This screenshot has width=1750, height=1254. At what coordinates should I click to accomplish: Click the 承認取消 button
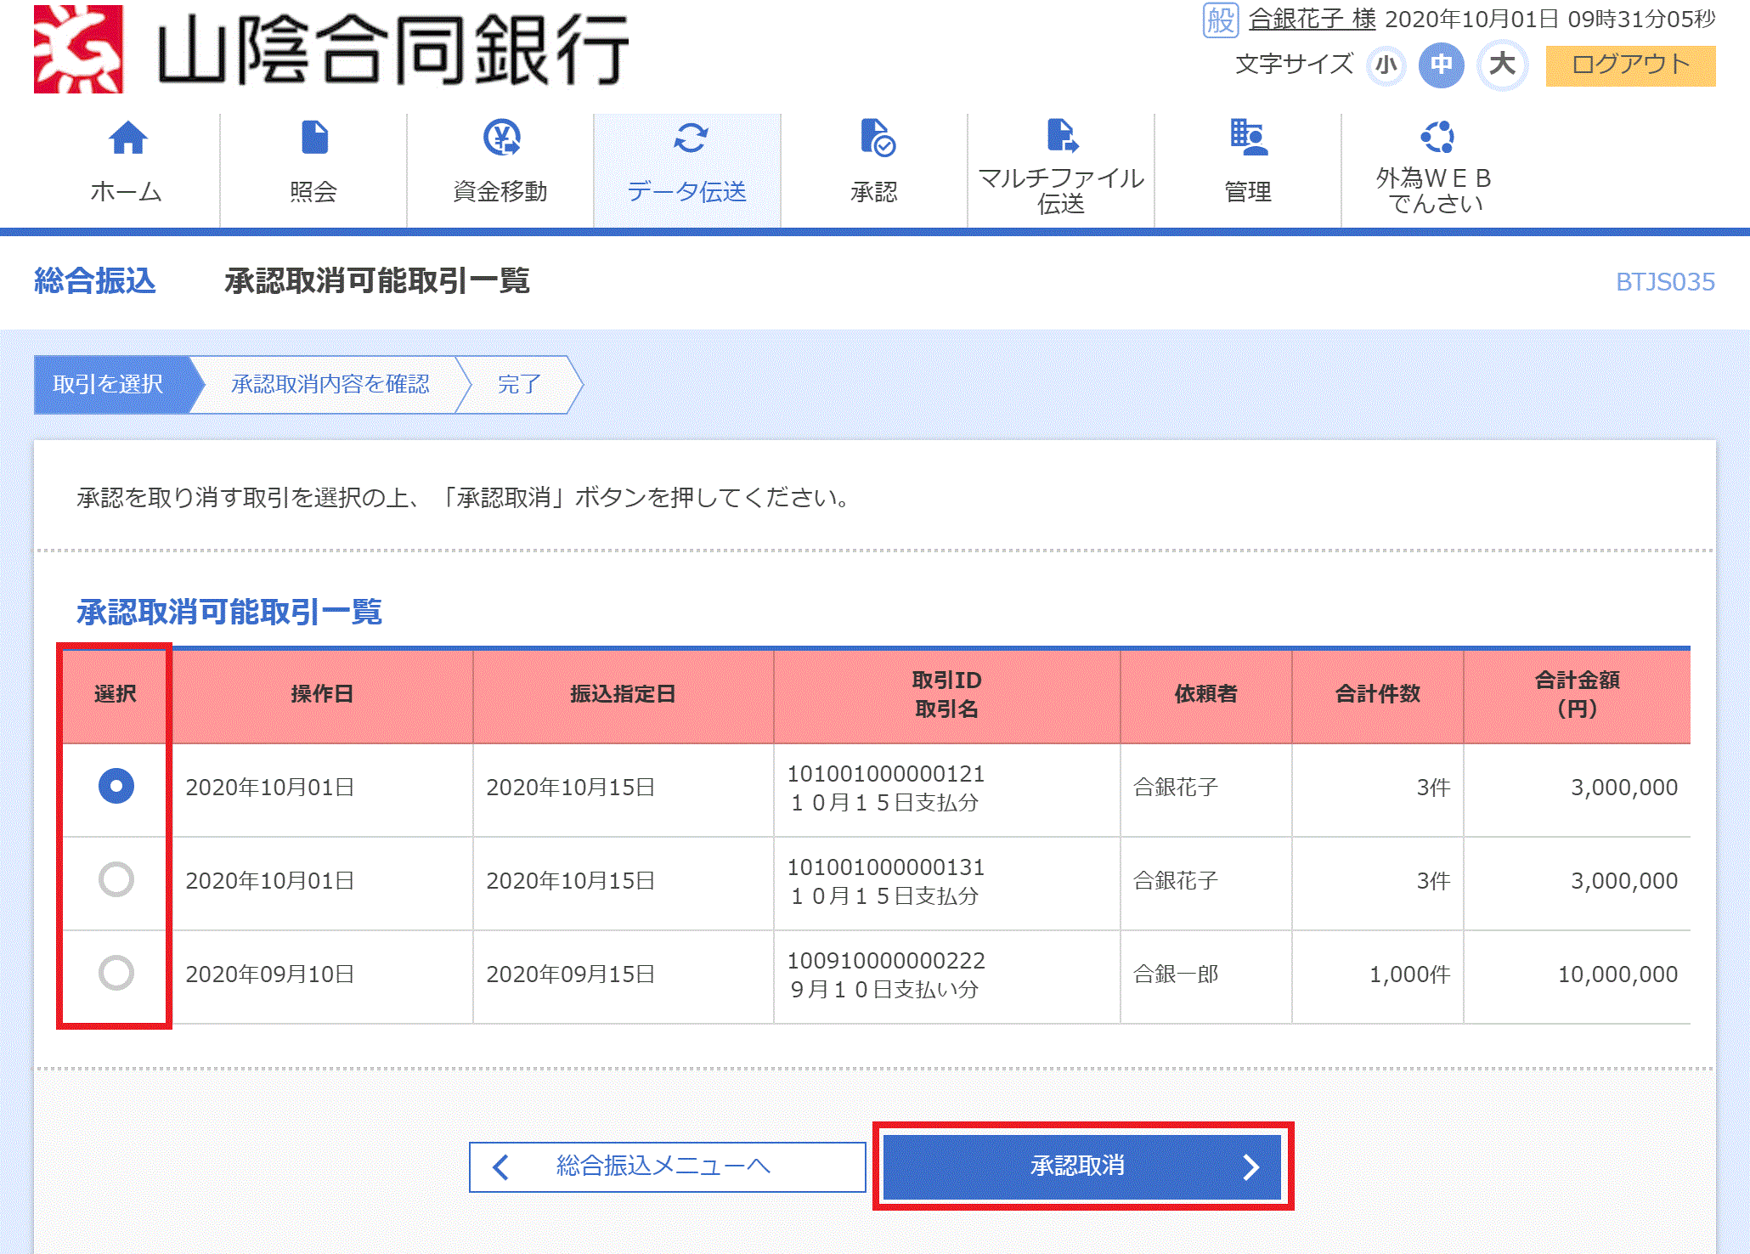[x=1082, y=1166]
